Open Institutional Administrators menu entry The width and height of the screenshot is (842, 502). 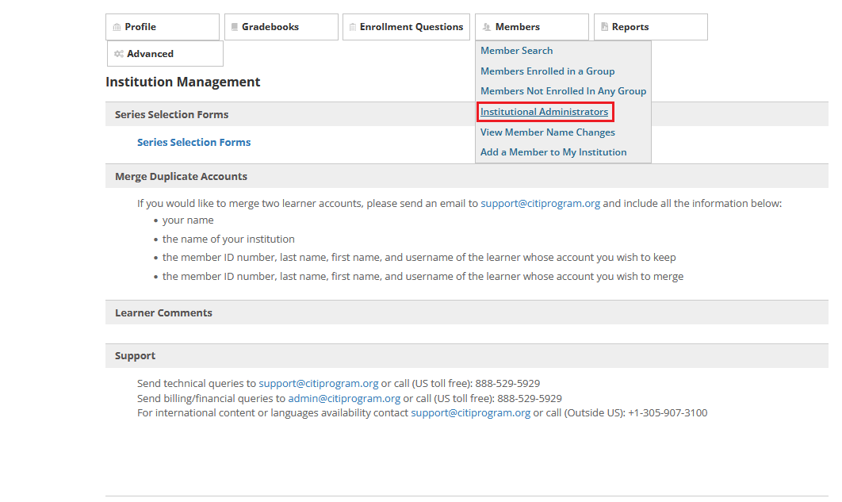pos(545,112)
